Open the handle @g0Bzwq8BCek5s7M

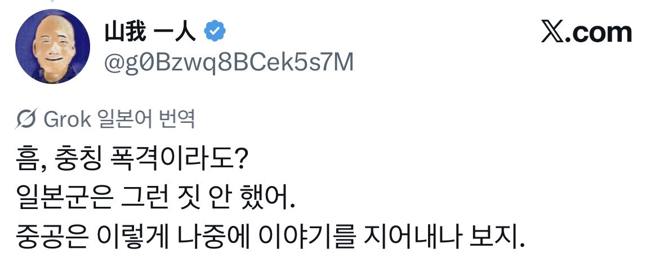pyautogui.click(x=228, y=63)
